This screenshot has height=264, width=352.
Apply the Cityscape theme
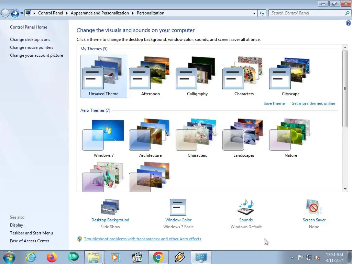(x=290, y=76)
